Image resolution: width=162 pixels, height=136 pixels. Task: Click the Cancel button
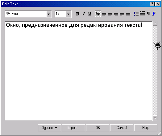(122, 128)
